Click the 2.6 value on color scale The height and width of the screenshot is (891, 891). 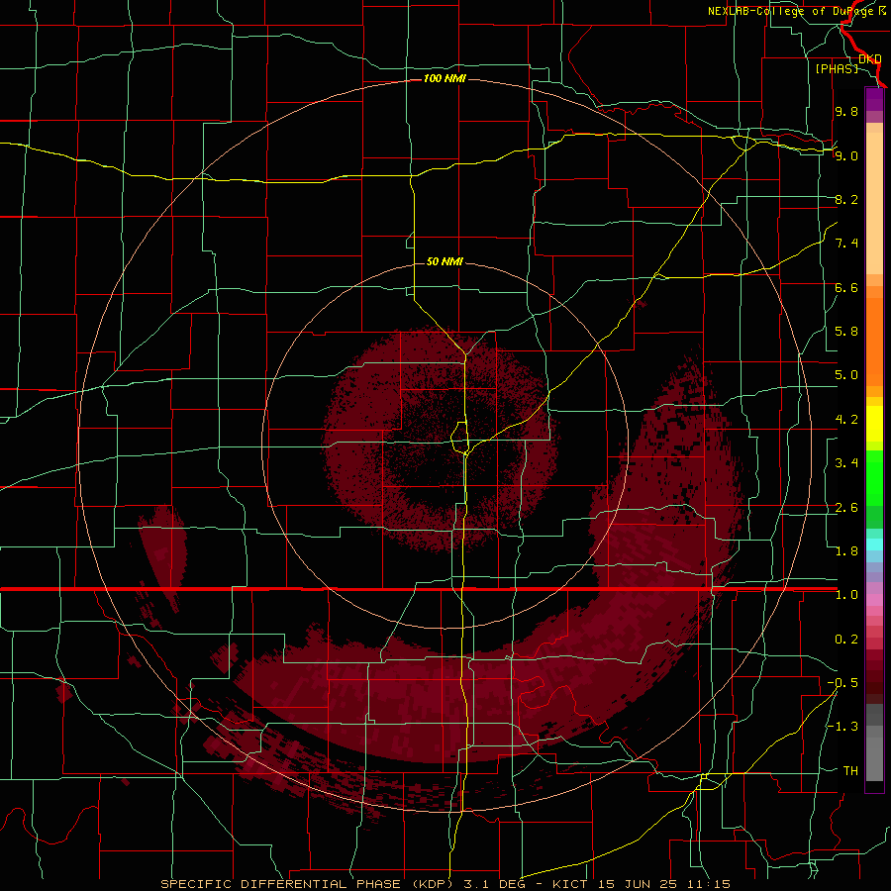846,508
